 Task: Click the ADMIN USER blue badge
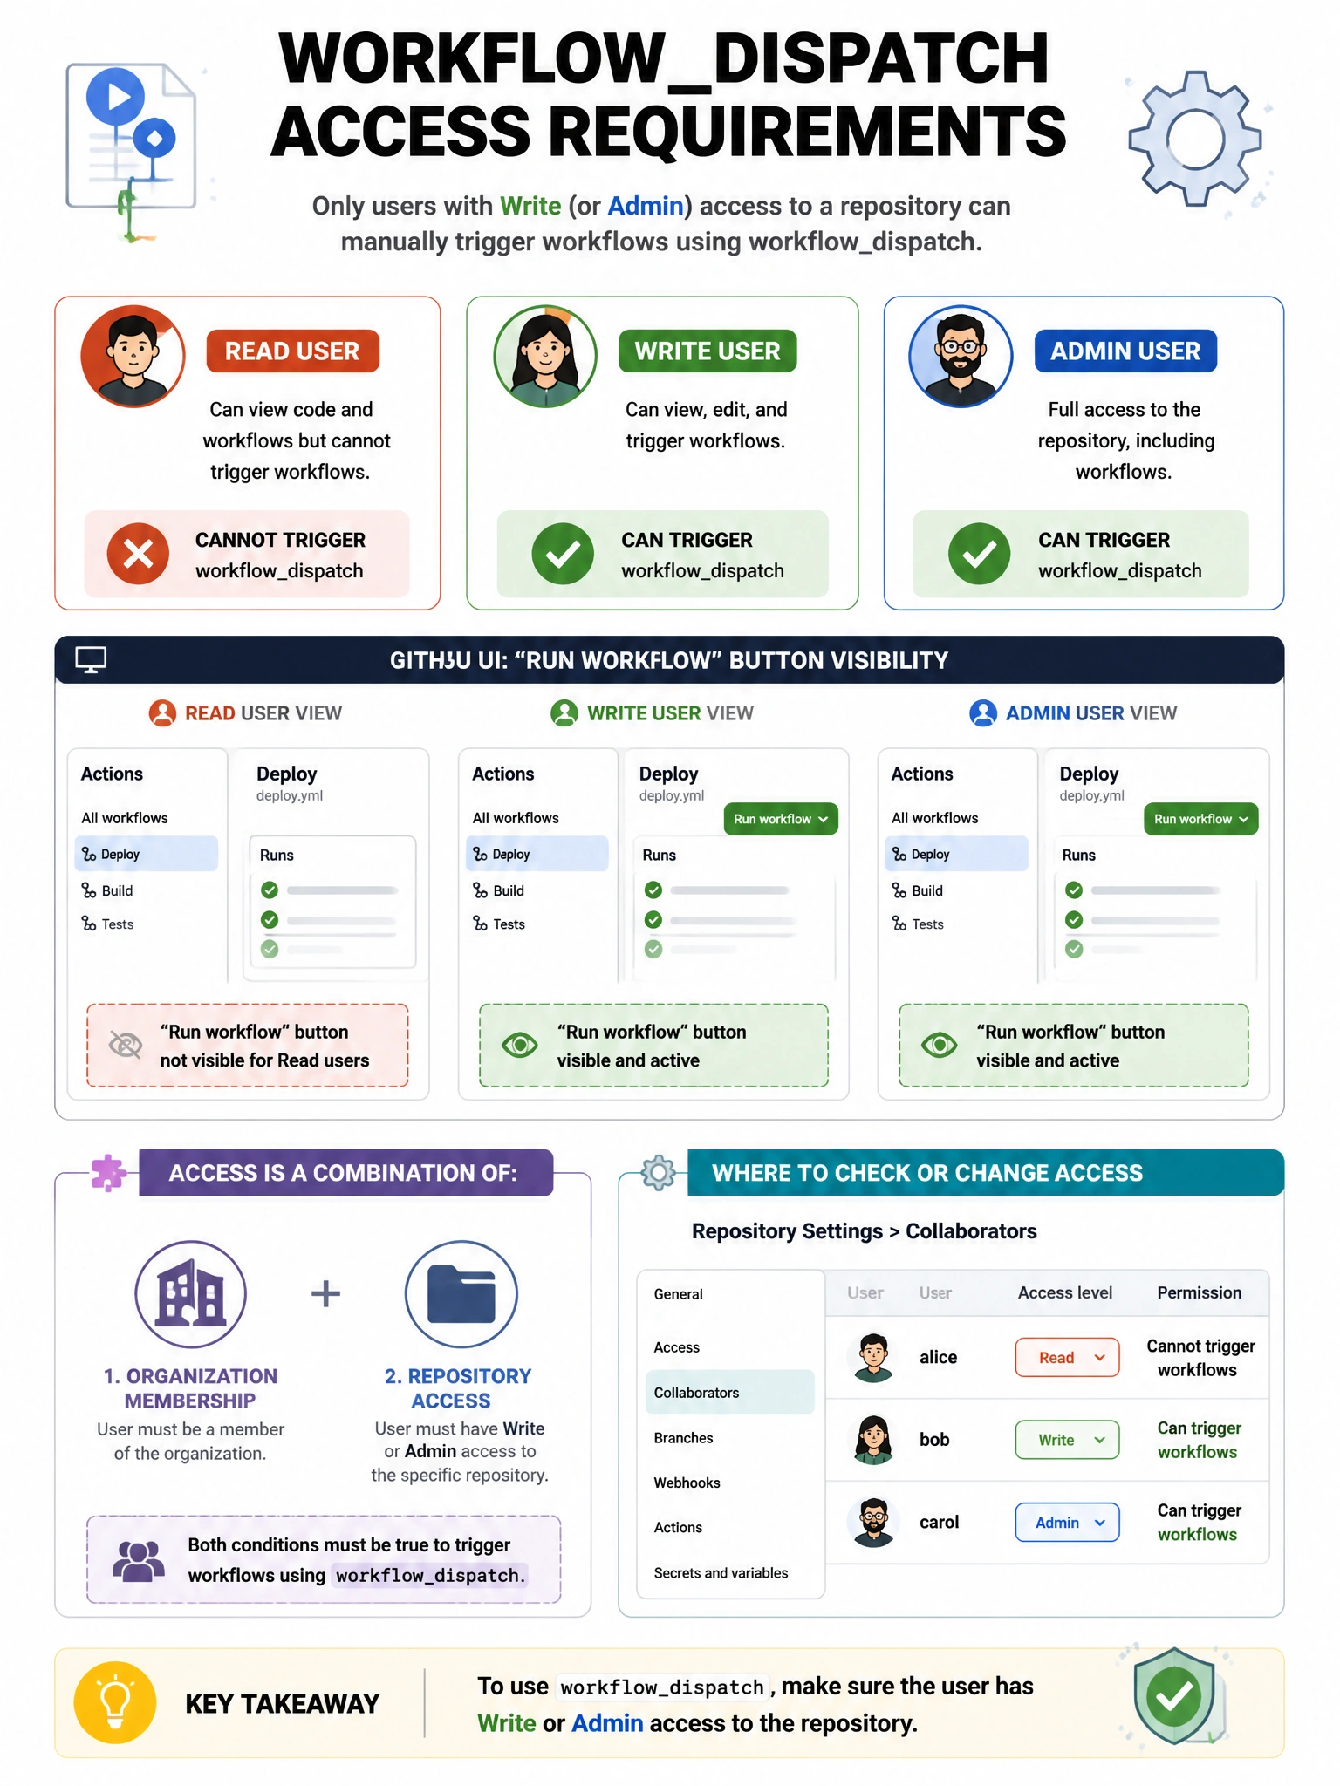(x=1125, y=351)
